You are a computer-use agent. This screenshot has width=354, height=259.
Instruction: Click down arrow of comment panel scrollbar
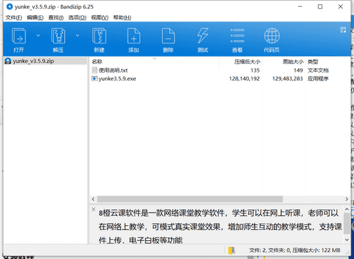347,240
